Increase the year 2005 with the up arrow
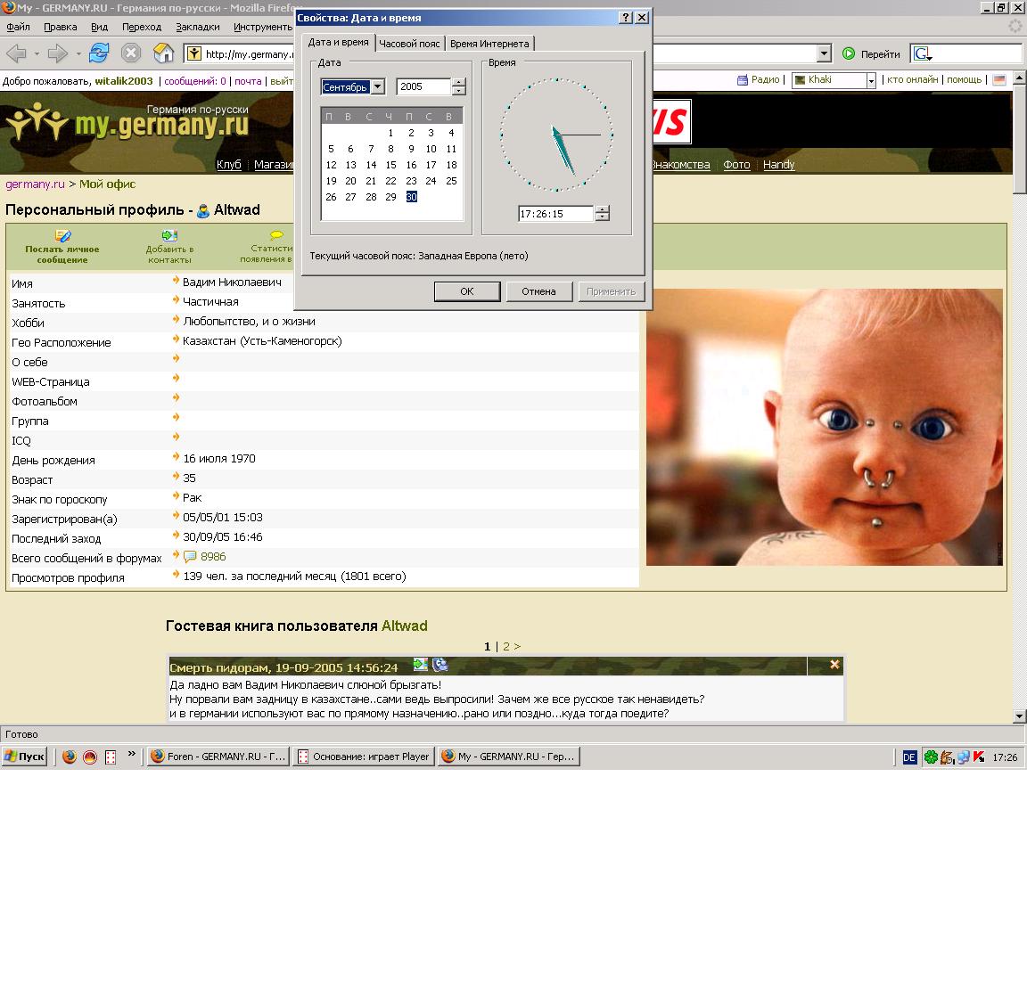This screenshot has width=1027, height=998. (459, 83)
